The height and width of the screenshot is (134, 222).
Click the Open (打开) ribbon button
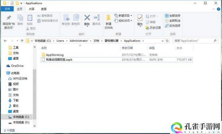(152, 16)
